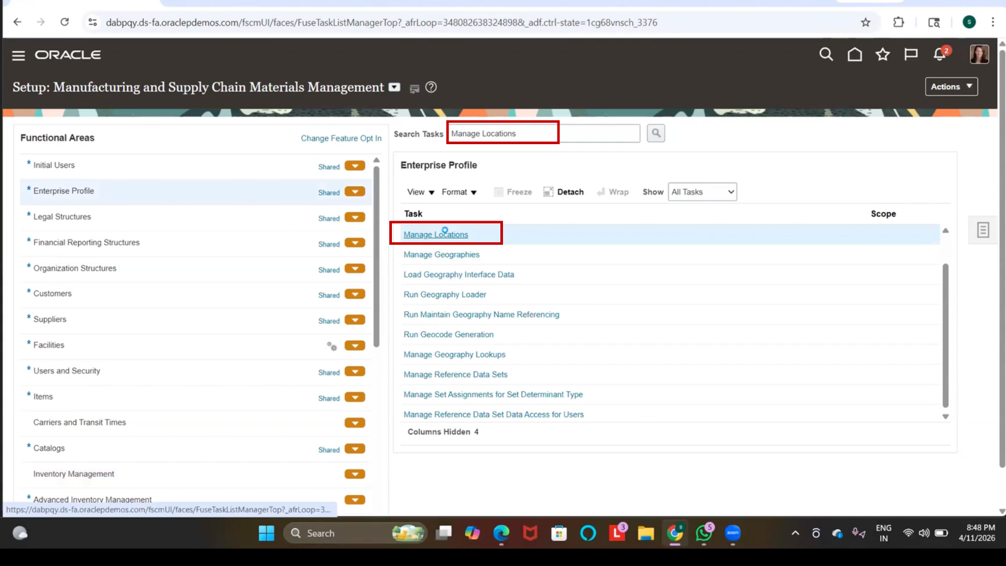Click the Facilities gear configuration icon
The height and width of the screenshot is (566, 1006).
(x=332, y=346)
